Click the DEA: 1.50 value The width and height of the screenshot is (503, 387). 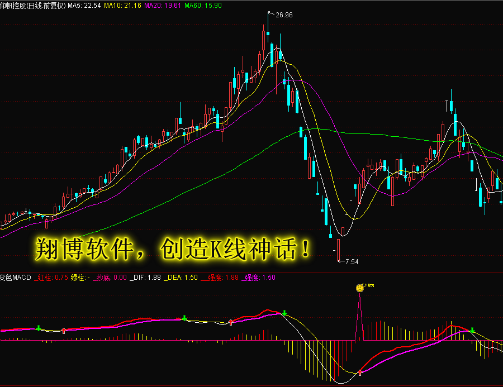181,278
